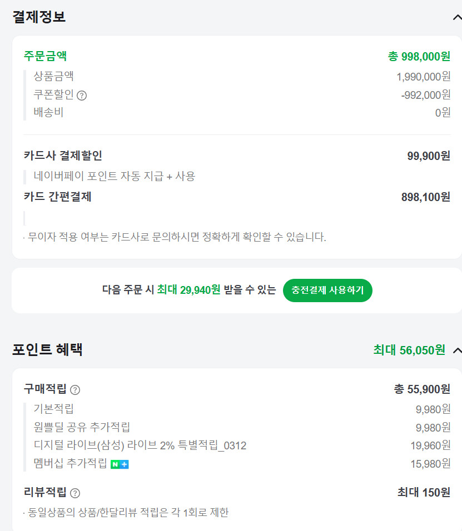The height and width of the screenshot is (531, 462).
Task: Collapse the 결제정보 section chevron
Action: point(456,17)
